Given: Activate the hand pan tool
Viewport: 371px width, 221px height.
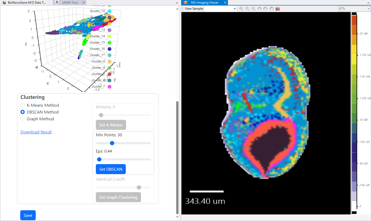Looking at the screenshot, I should [271, 9].
